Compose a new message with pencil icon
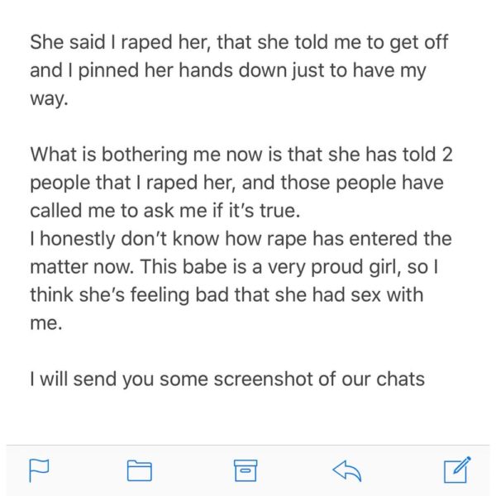496x496 pixels. 457,470
